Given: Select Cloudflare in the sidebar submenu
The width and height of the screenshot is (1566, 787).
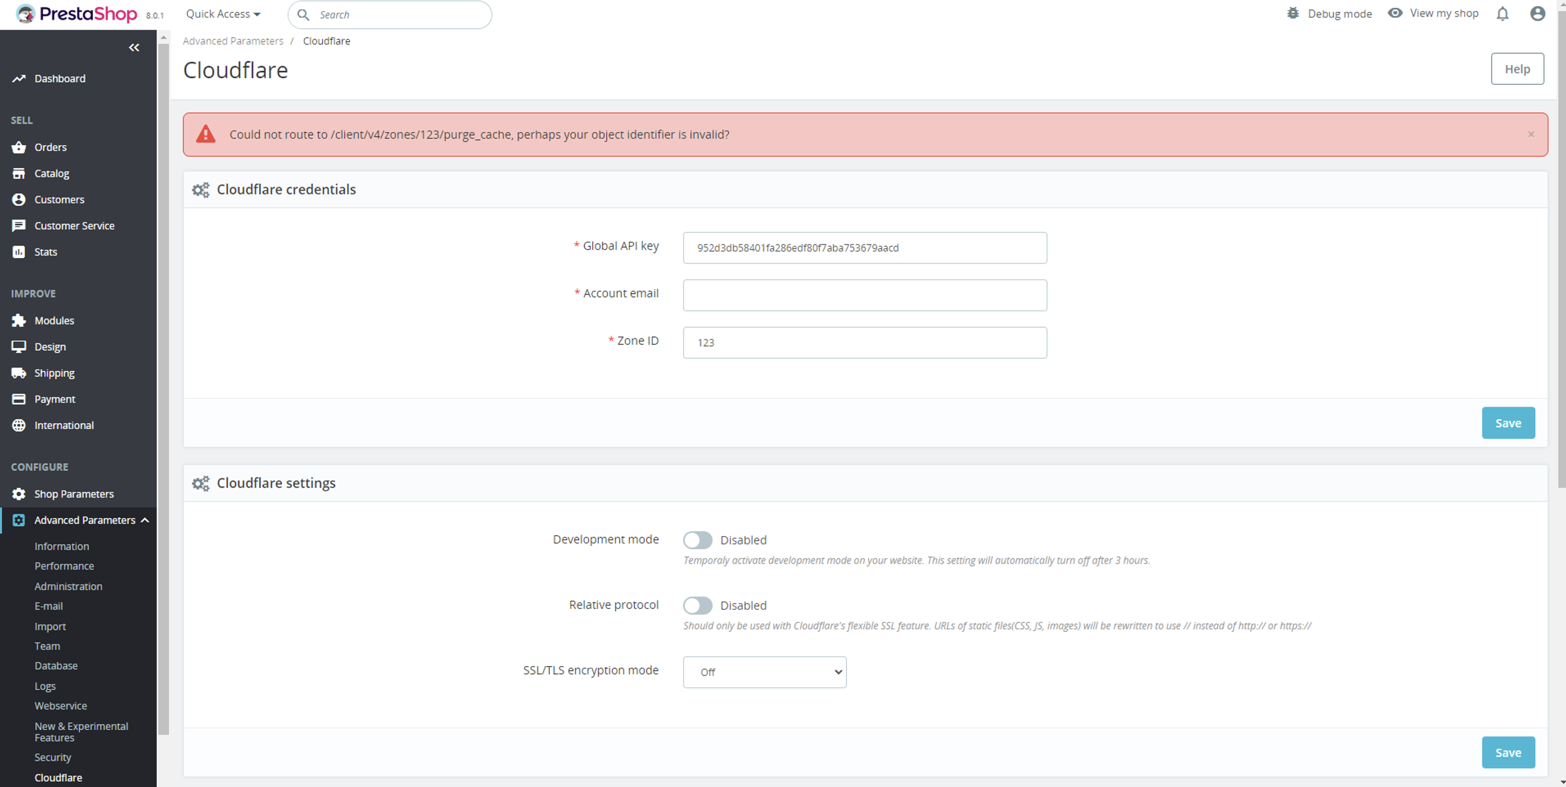Looking at the screenshot, I should 59,777.
